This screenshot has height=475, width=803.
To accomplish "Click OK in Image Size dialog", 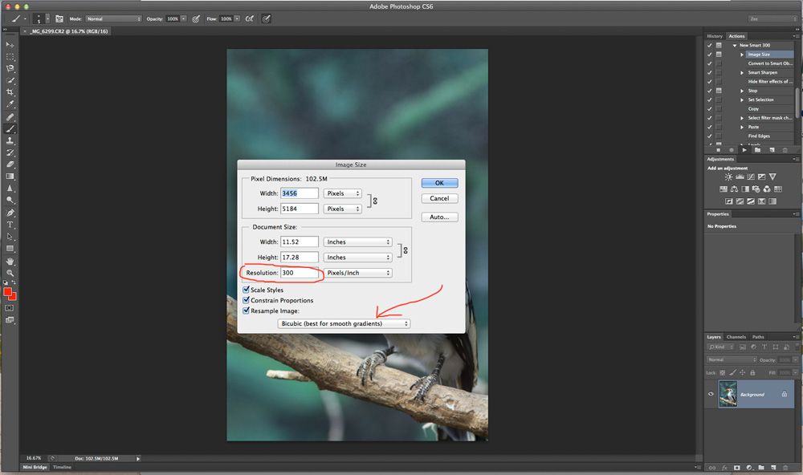I will click(439, 183).
